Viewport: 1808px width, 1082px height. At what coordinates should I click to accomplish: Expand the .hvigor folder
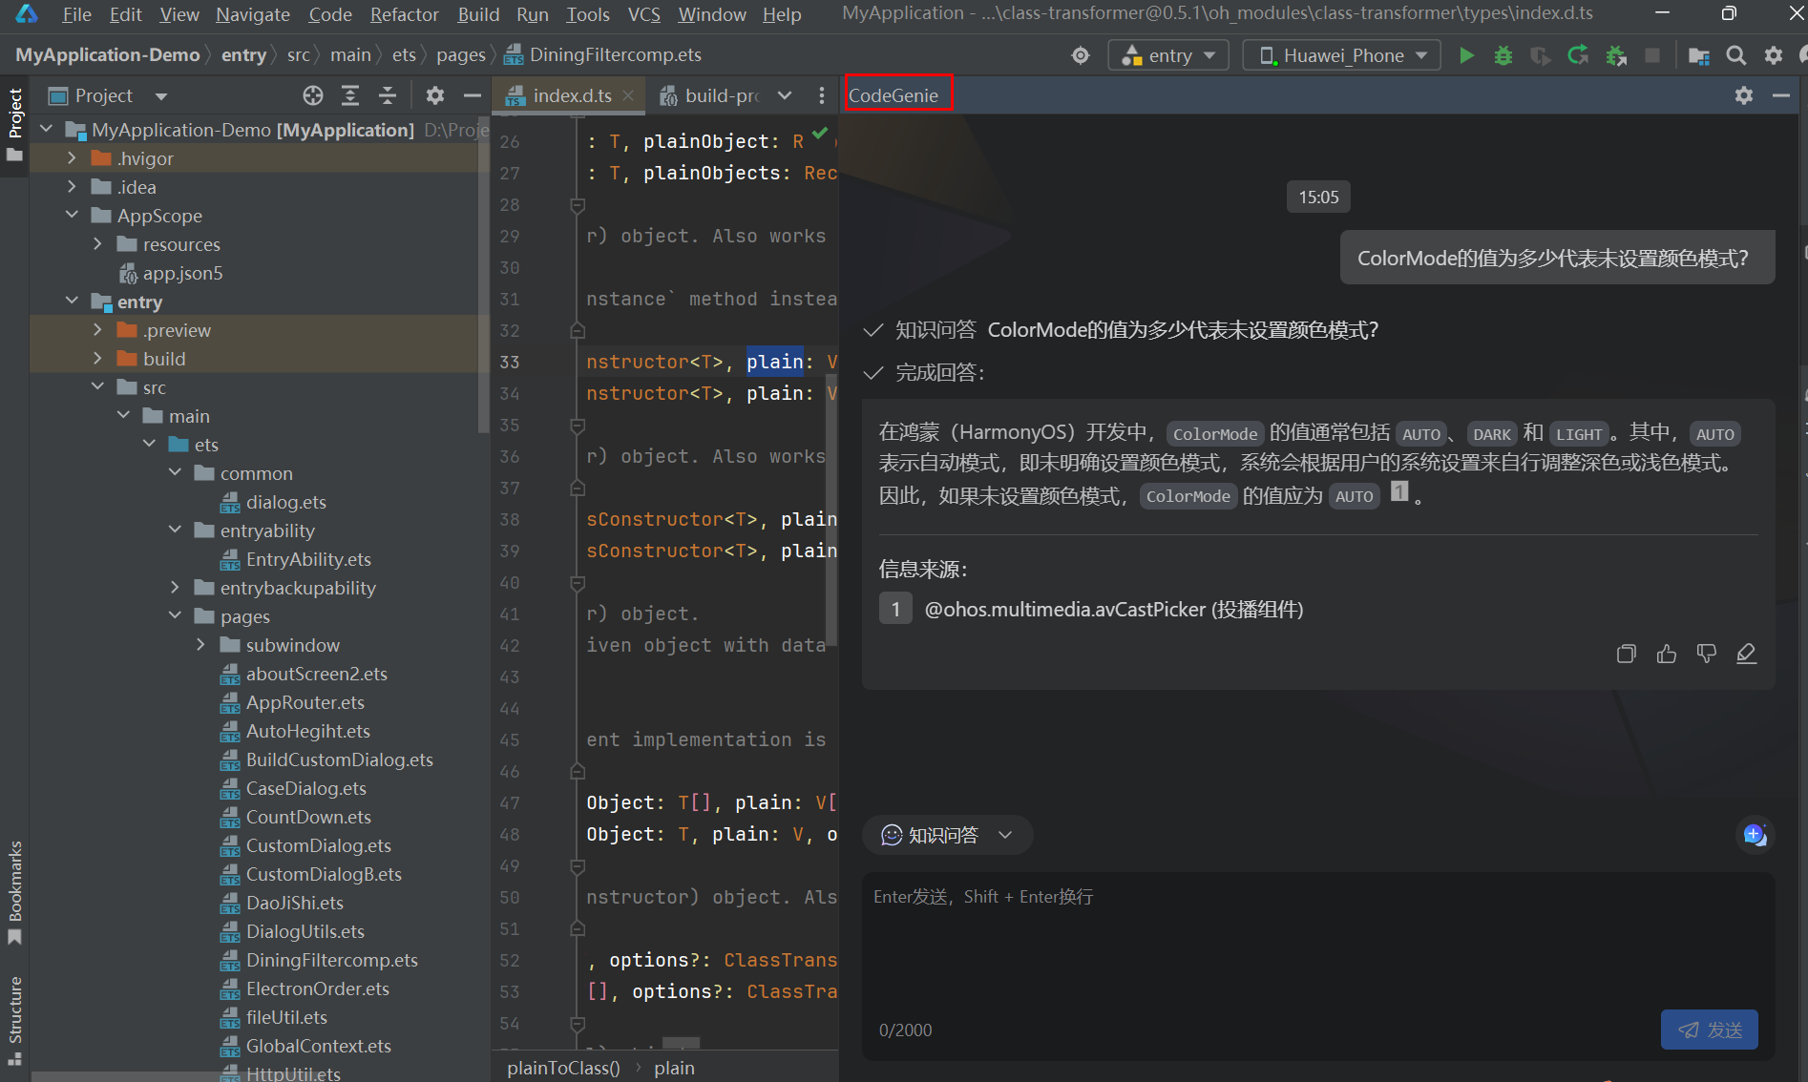(72, 158)
